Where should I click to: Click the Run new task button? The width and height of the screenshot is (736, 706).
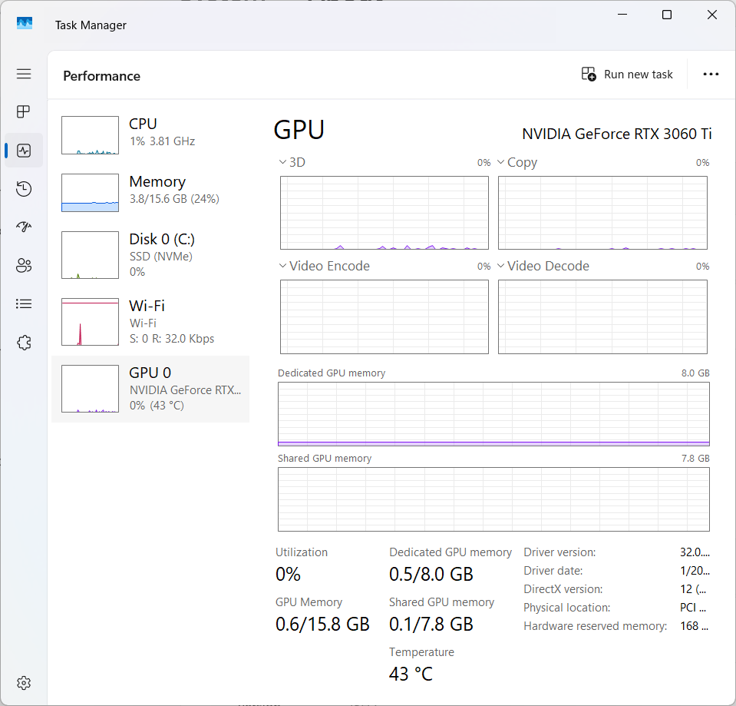pos(627,75)
